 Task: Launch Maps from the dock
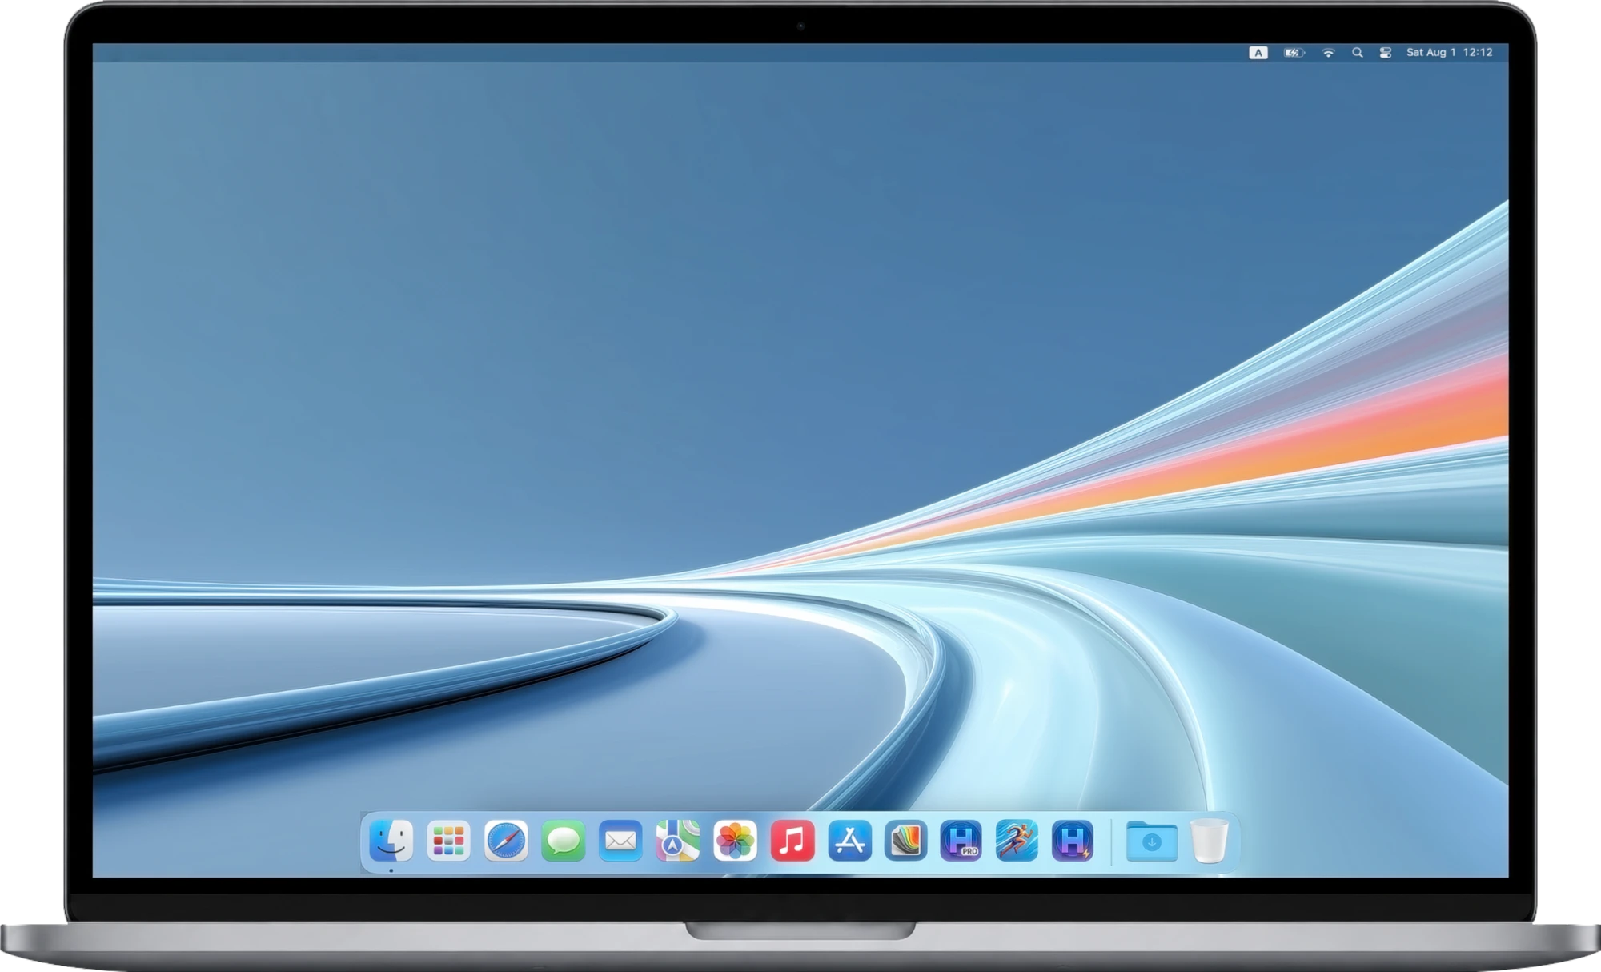677,840
